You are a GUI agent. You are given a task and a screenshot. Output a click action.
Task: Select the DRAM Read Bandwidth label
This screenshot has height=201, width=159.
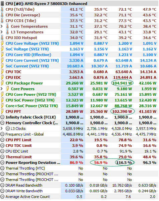[24, 185]
